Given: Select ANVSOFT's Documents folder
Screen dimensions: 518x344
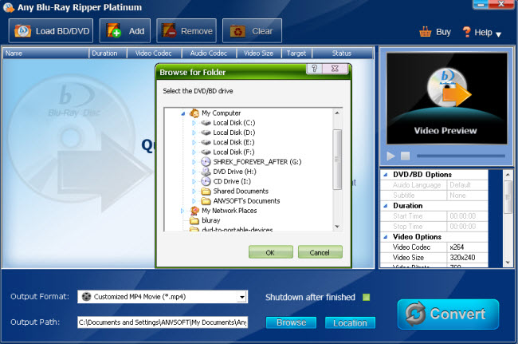Looking at the screenshot, I should (x=246, y=201).
